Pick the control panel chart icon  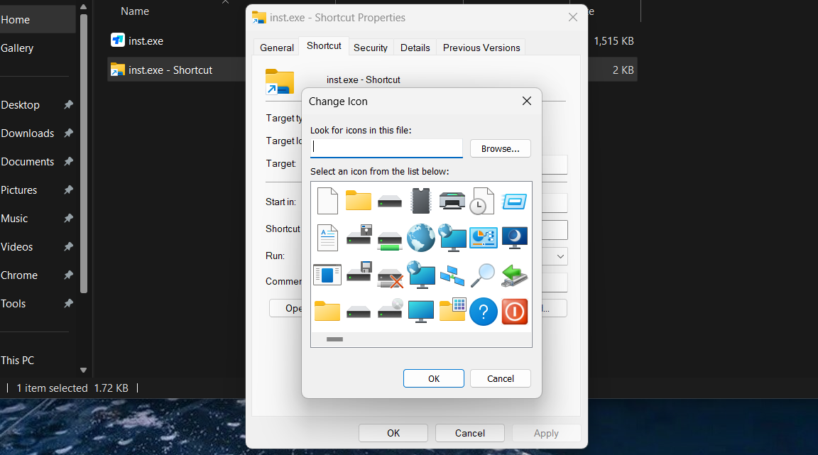click(x=483, y=238)
